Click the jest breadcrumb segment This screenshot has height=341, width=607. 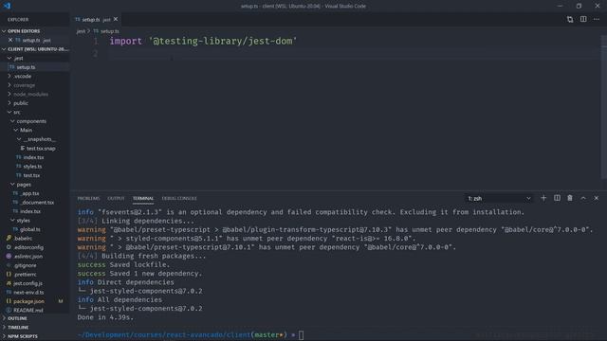[x=81, y=31]
